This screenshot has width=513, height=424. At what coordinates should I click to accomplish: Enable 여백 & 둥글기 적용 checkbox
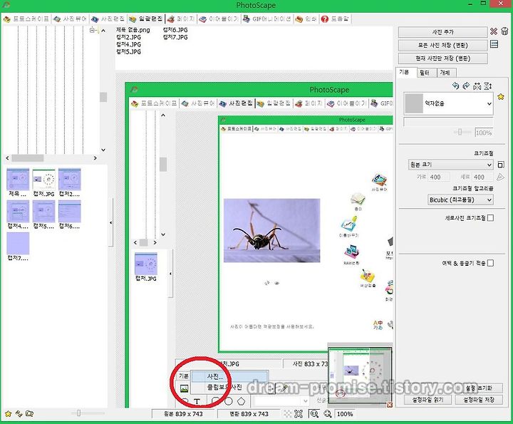pyautogui.click(x=490, y=263)
